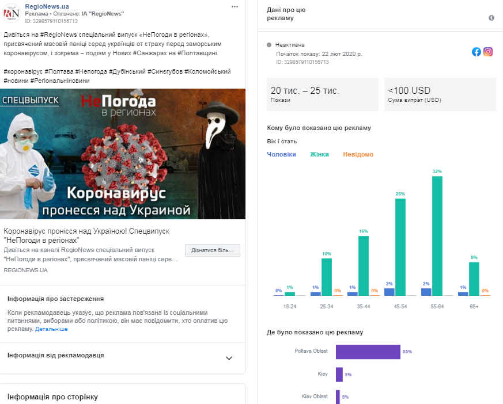Click the 2% men bar for 45-54
The width and height of the screenshot is (503, 404).
[x=389, y=292]
